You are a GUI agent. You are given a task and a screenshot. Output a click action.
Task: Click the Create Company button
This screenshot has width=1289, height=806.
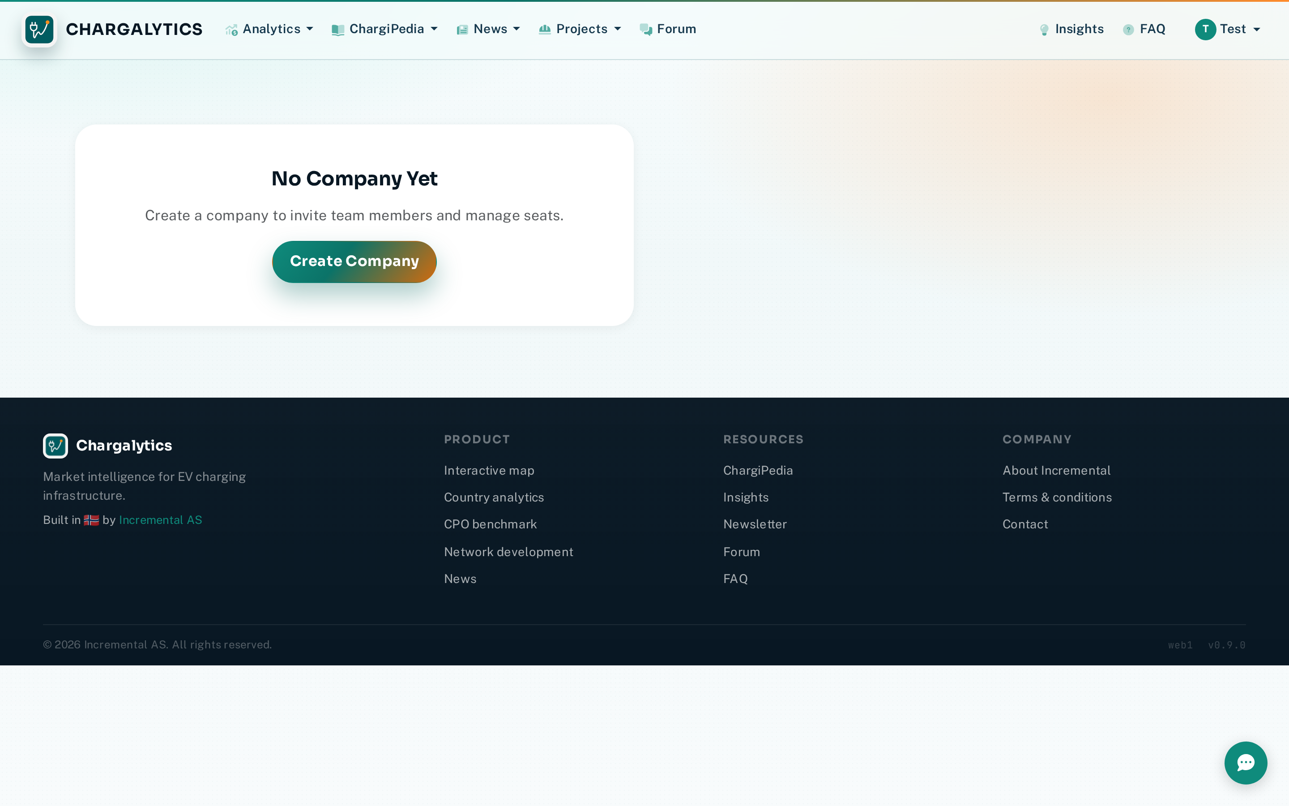(354, 261)
